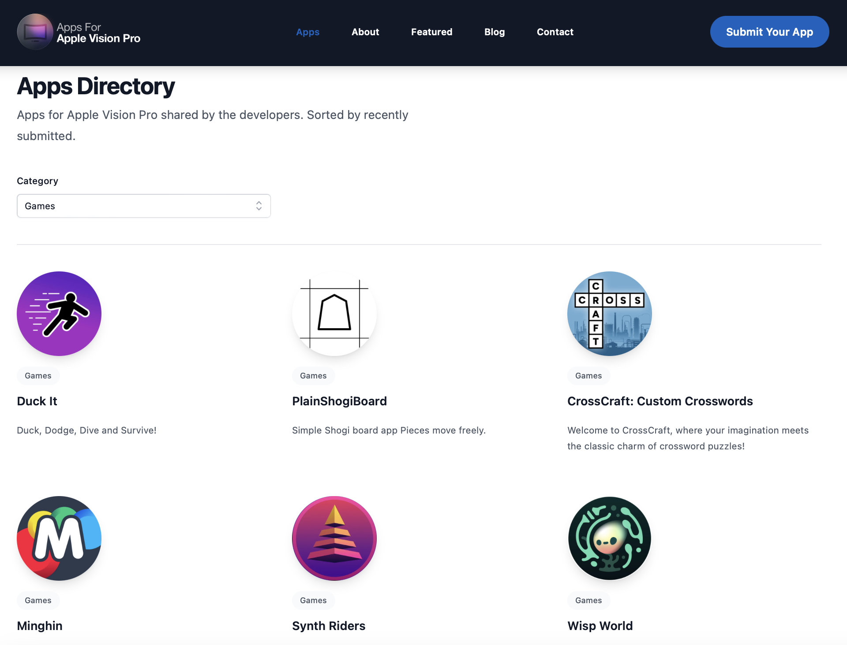Open the Minghin app icon

tap(59, 538)
